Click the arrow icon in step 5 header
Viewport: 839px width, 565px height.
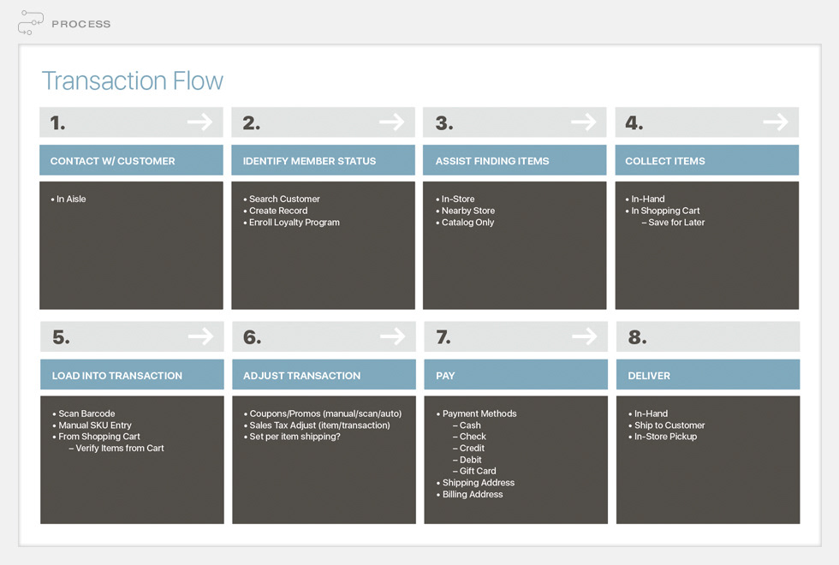click(200, 336)
